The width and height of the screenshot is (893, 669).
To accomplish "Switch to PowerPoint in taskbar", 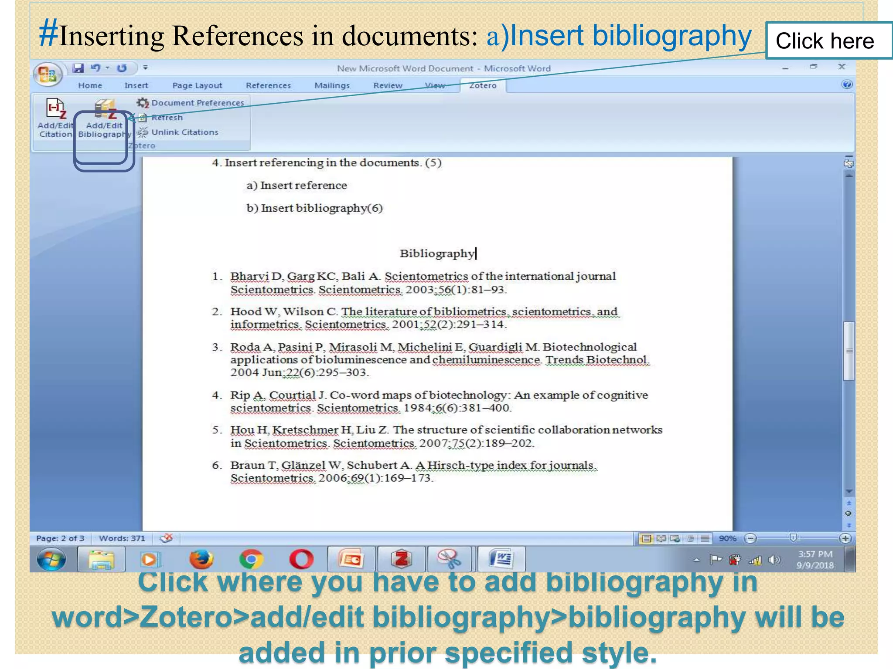I will tap(351, 559).
